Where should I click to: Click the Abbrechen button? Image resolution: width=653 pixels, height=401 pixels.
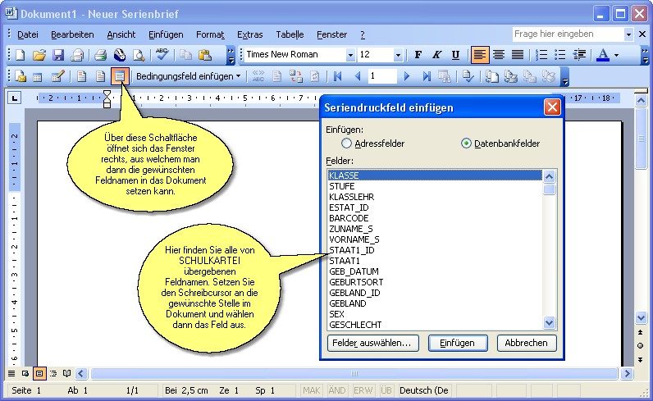coord(526,343)
